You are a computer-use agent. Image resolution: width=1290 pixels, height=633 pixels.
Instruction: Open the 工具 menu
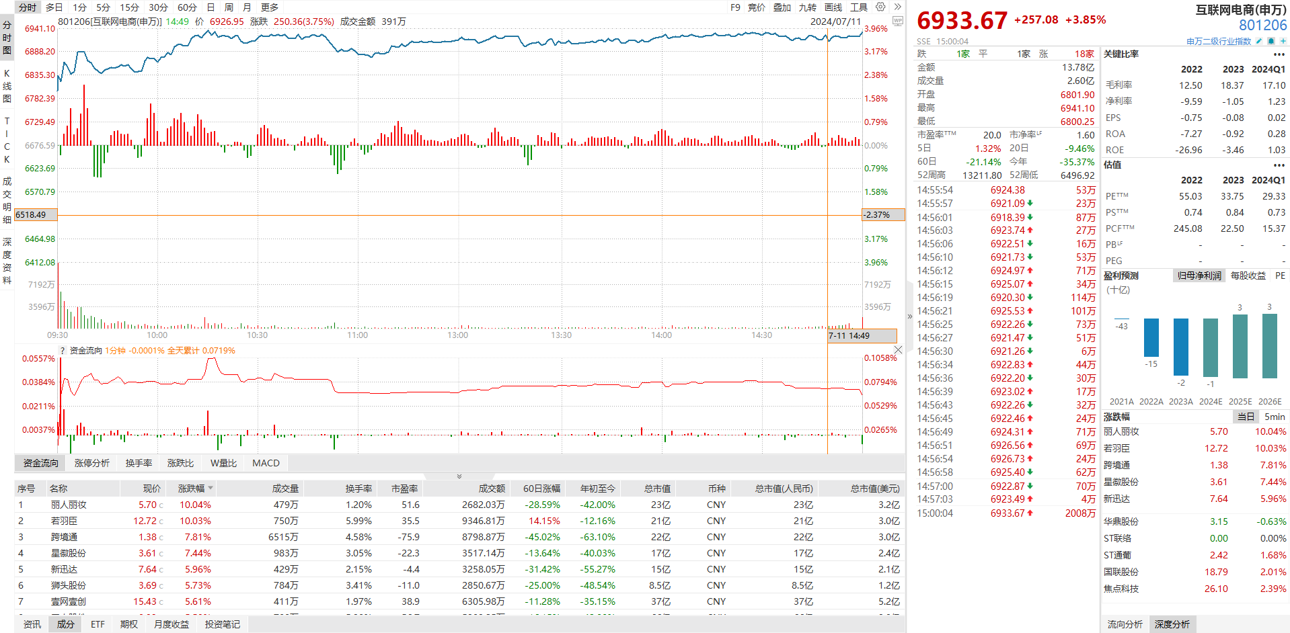pos(859,7)
